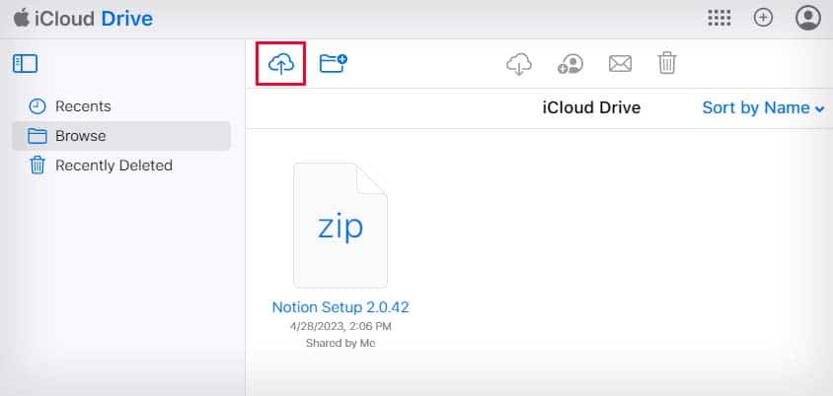Click the 4/28/2023, 2:06 PM date text
This screenshot has width=833, height=396.
(341, 327)
